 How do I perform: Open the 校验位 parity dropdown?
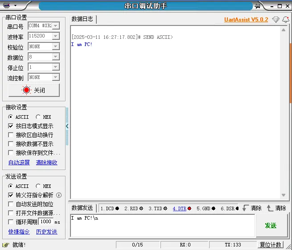click(56, 46)
